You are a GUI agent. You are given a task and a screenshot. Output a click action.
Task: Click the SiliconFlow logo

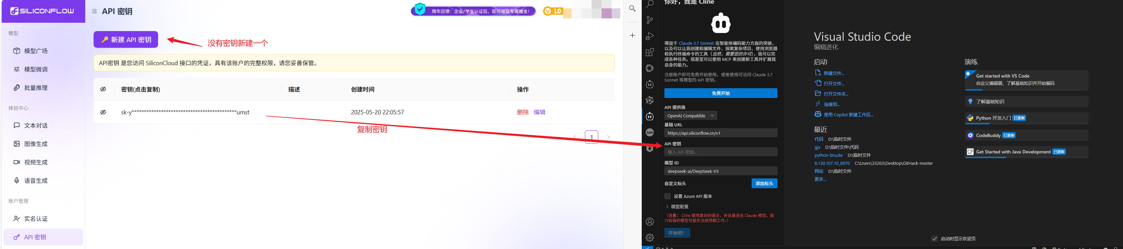click(x=42, y=11)
